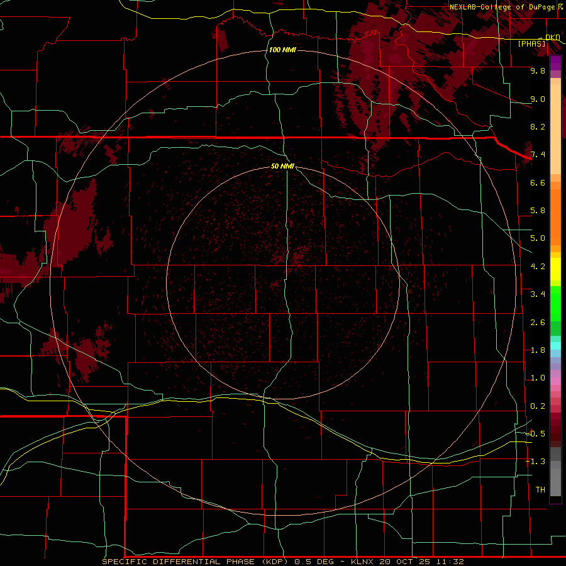Screen dimensions: 566x566
Task: Click the [PHAS] units label above color bar
Action: 531,43
